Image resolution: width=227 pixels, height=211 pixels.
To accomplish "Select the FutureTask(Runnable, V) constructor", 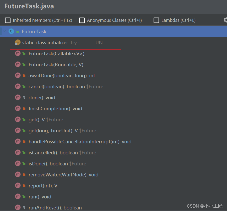I will coord(55,64).
